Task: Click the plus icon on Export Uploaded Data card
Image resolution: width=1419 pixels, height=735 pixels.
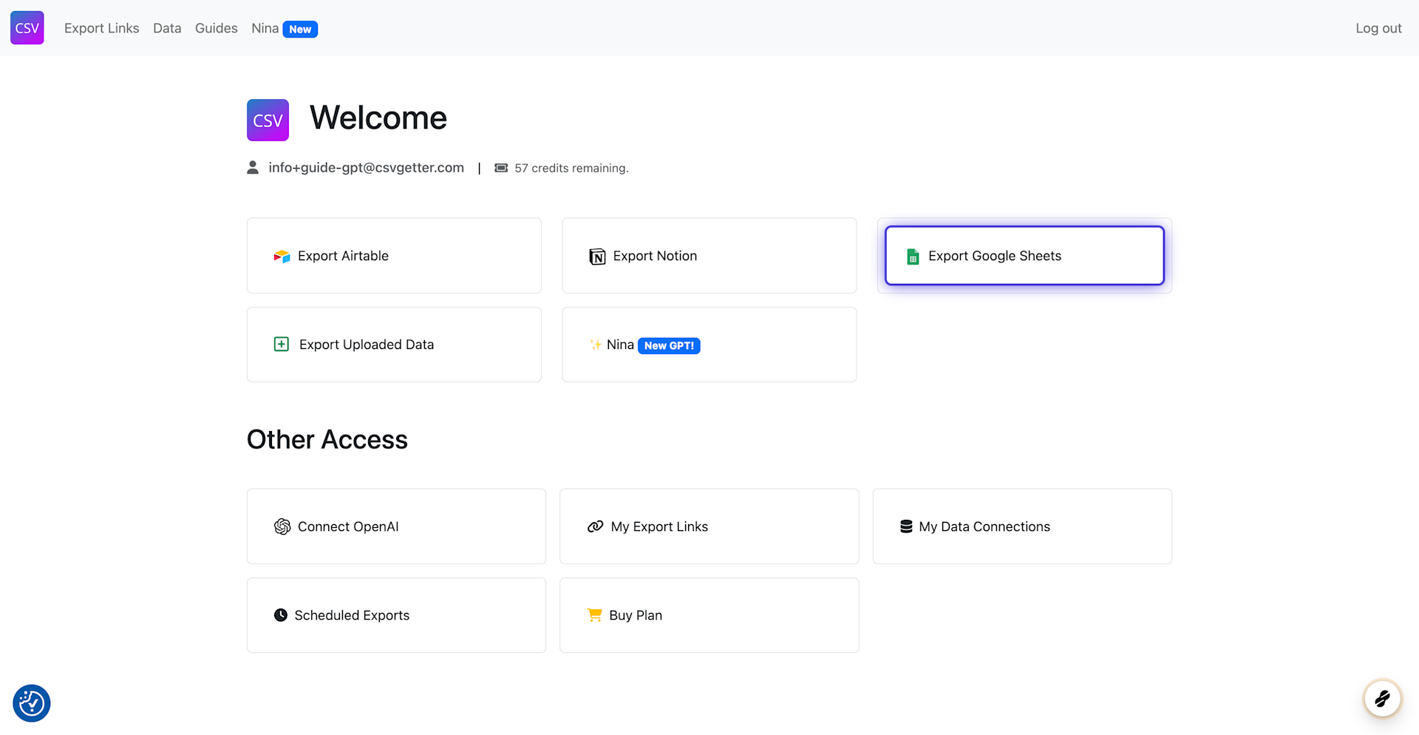Action: pos(281,344)
